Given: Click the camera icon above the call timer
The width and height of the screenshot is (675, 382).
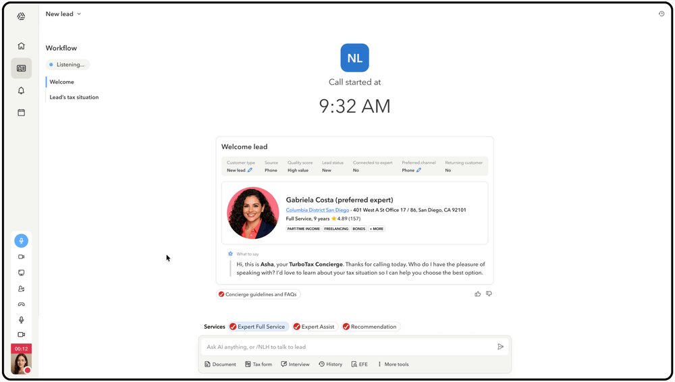Looking at the screenshot, I should point(21,335).
